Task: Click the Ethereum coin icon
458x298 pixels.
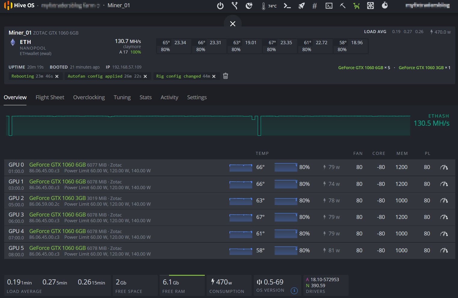Action: pyautogui.click(x=13, y=42)
